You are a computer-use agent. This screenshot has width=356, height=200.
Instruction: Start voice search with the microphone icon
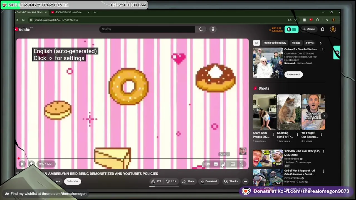(x=213, y=29)
